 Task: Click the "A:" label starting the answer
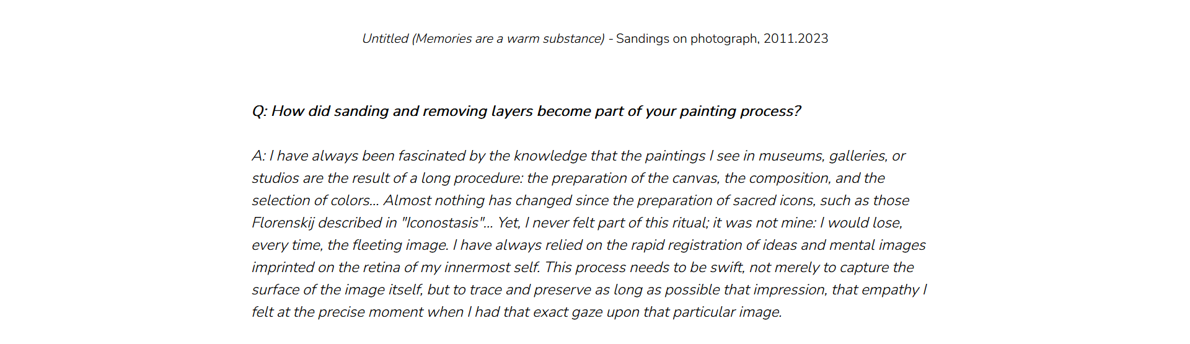(x=258, y=156)
